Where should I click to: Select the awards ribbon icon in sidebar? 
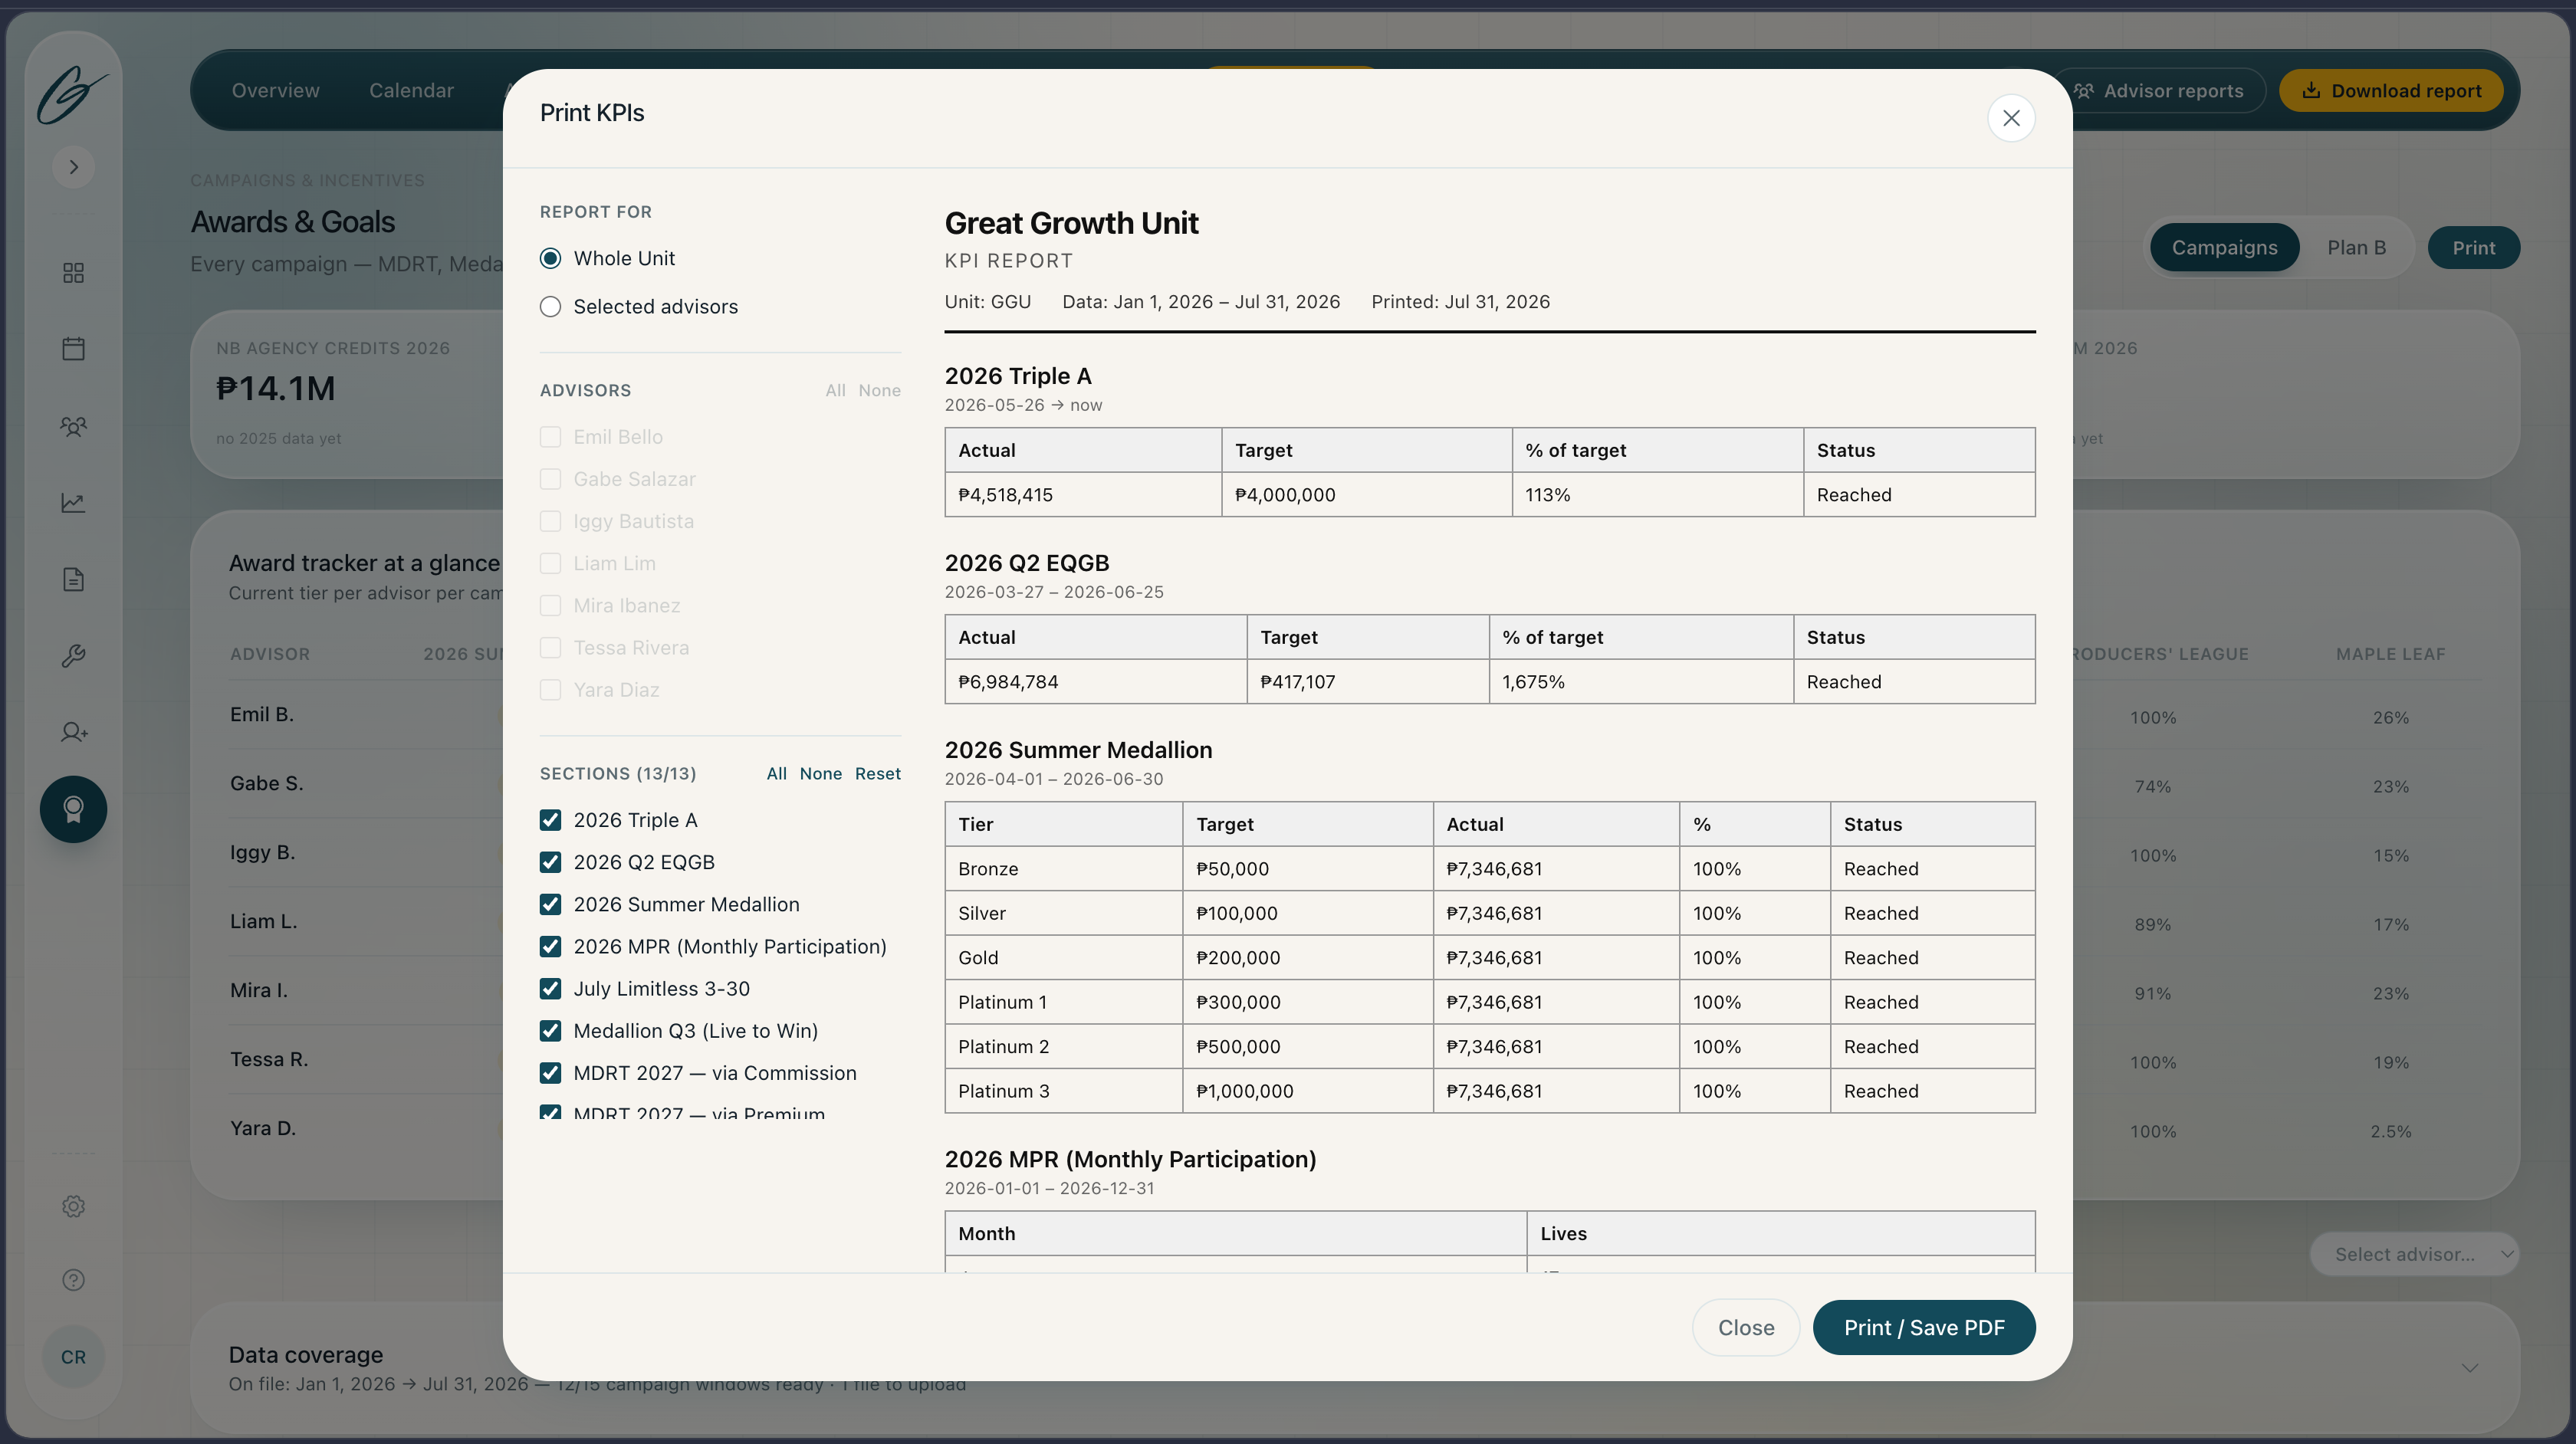coord(73,809)
